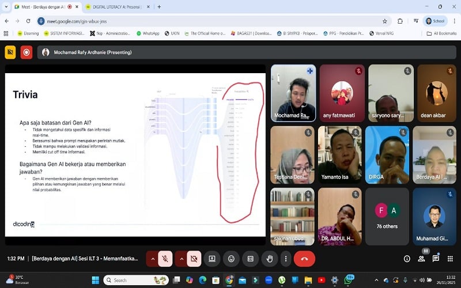
Task: Open the meeting details info icon
Action: click(407, 259)
